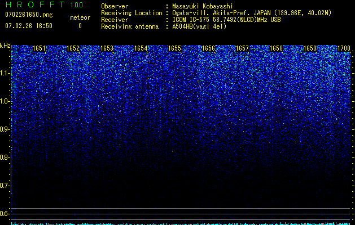Click the meteor label

pyautogui.click(x=80, y=17)
